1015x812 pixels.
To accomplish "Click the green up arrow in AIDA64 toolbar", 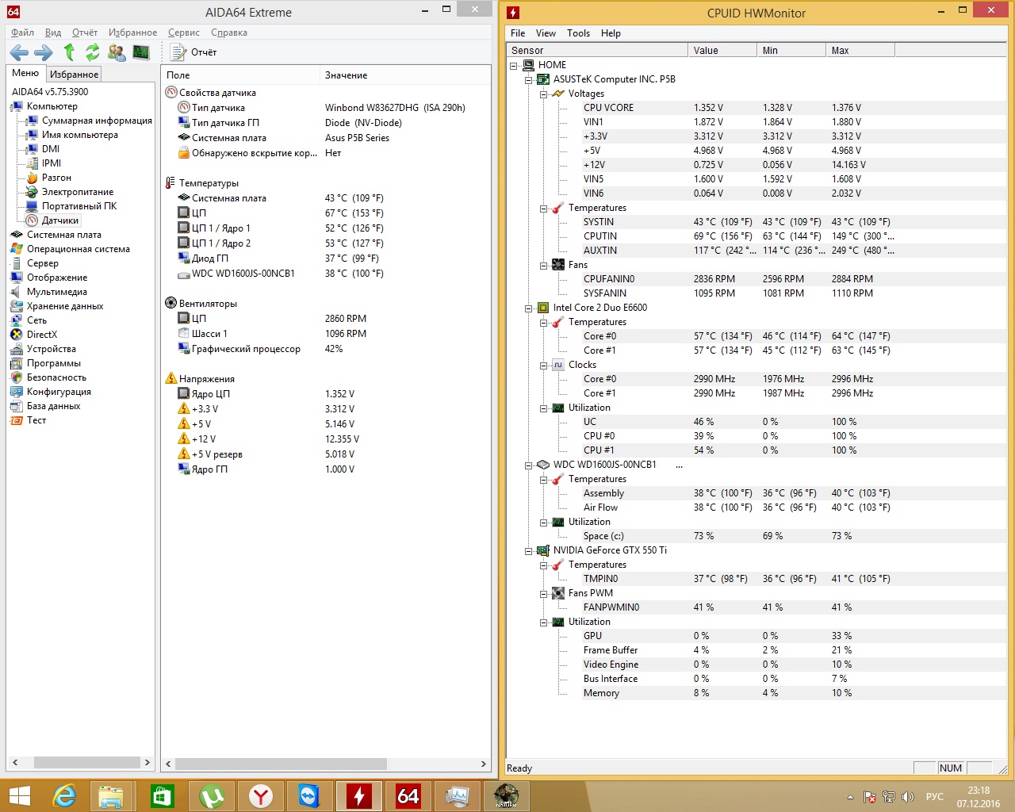I will click(69, 52).
